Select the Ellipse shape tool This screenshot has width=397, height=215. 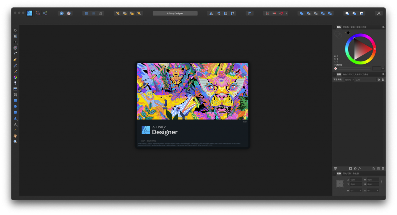tap(15, 106)
